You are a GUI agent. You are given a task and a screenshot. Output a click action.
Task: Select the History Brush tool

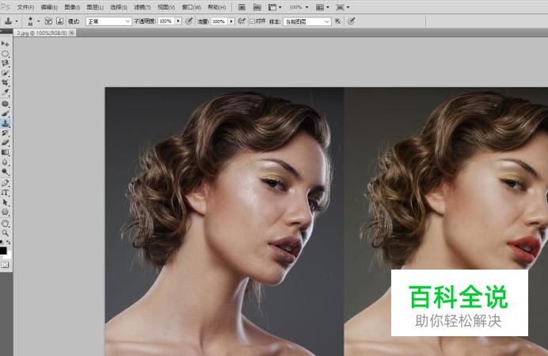5,133
